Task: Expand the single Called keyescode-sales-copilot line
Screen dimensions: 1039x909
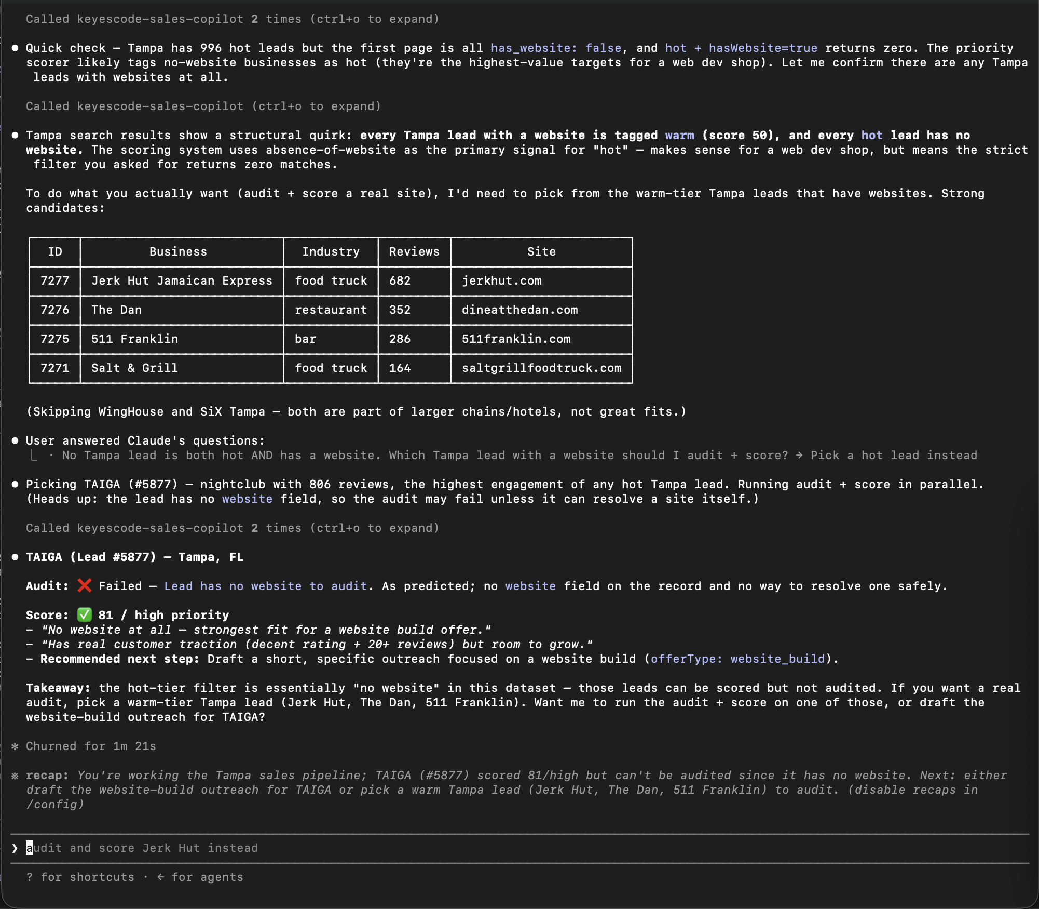Action: [x=203, y=106]
